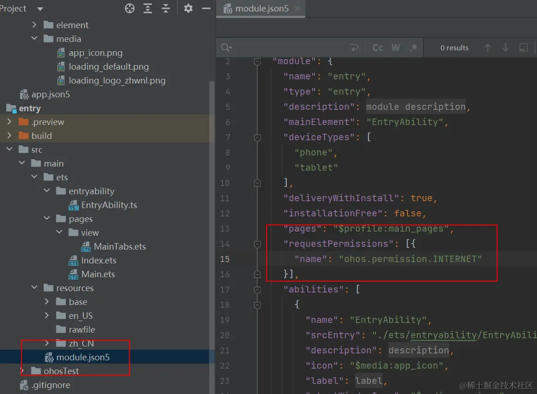Select the .gitignore file
The height and width of the screenshot is (394, 537).
pyautogui.click(x=50, y=385)
